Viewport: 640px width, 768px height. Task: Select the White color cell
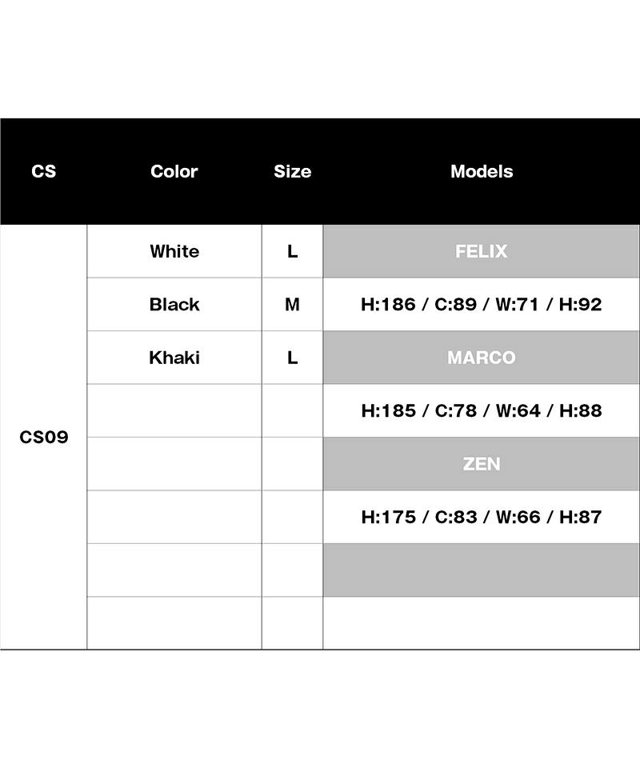[x=174, y=251]
